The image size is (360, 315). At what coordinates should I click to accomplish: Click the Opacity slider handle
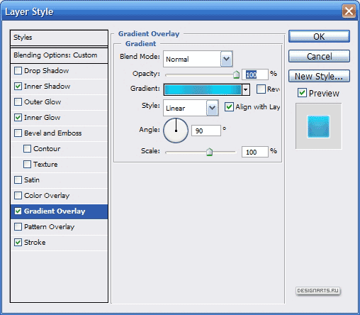(236, 74)
